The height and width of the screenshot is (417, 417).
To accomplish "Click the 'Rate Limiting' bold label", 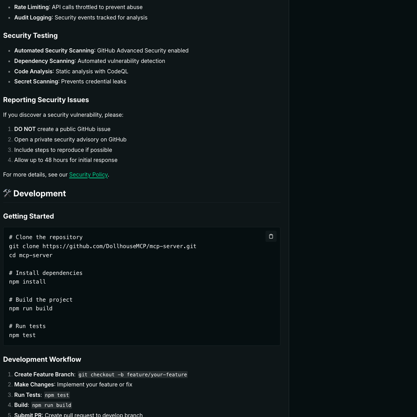I will point(31,7).
